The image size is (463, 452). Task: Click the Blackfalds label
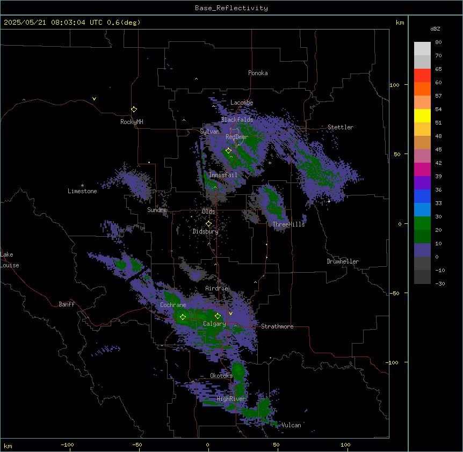tap(237, 120)
